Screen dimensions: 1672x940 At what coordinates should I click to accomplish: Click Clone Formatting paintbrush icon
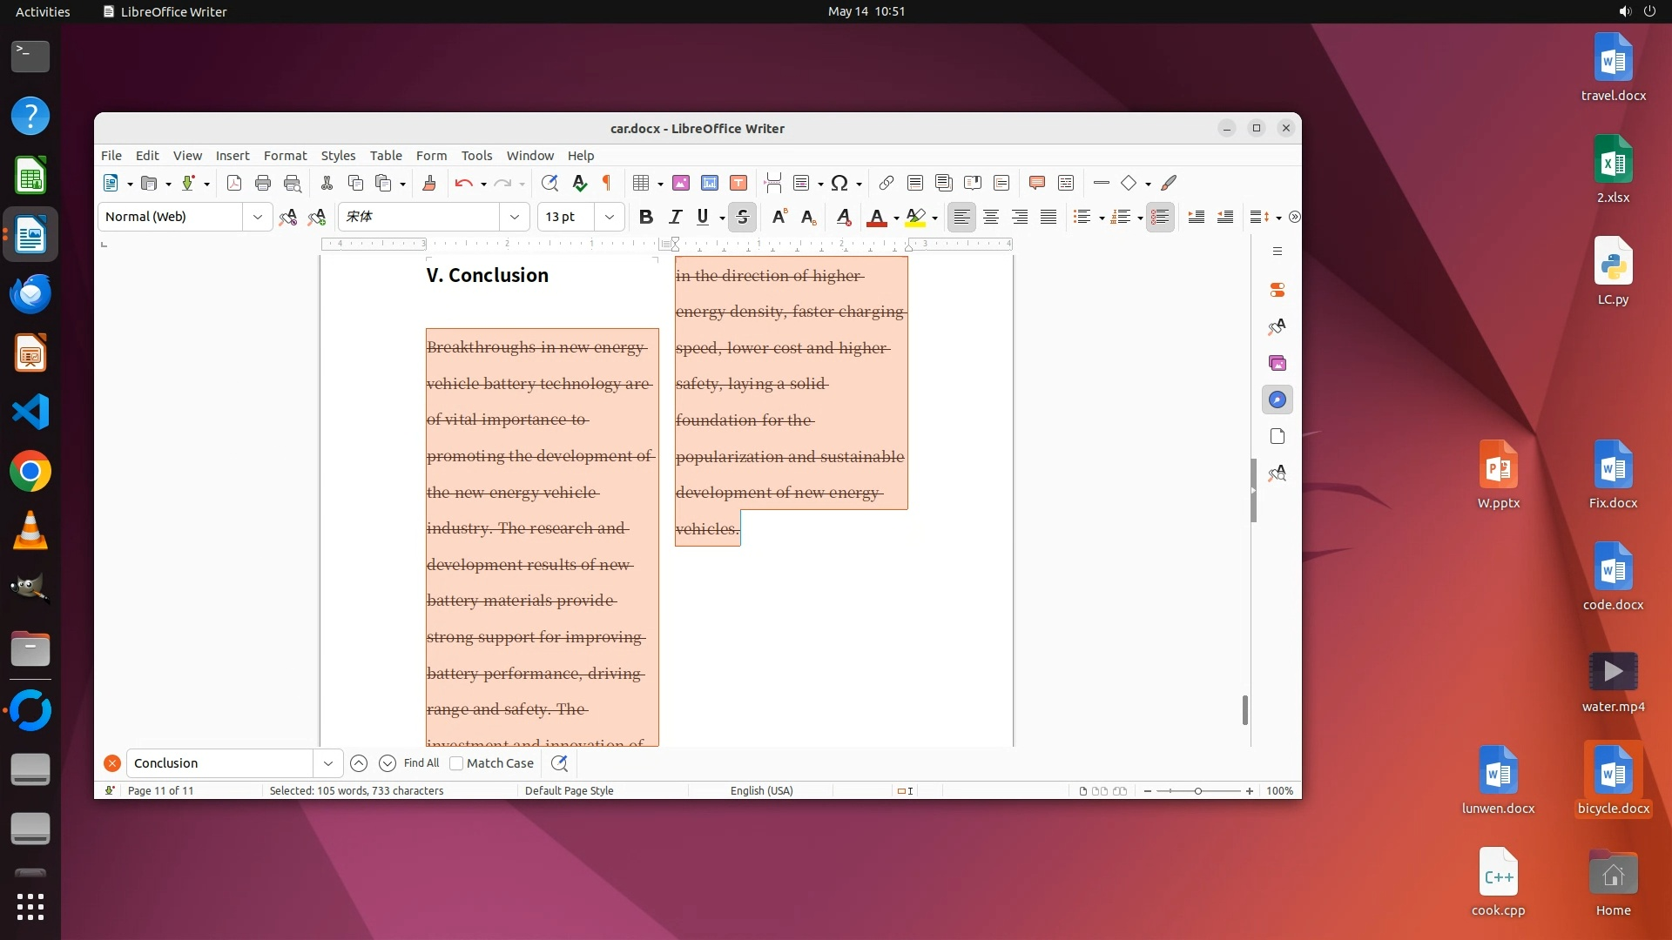(x=428, y=183)
